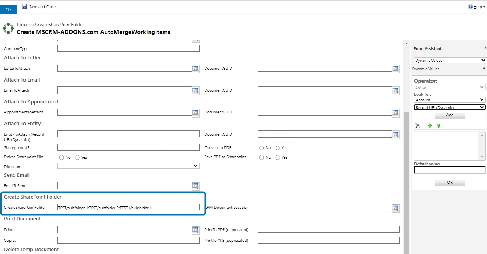Click the process icon beside the title
The image size is (487, 254).
[8, 29]
